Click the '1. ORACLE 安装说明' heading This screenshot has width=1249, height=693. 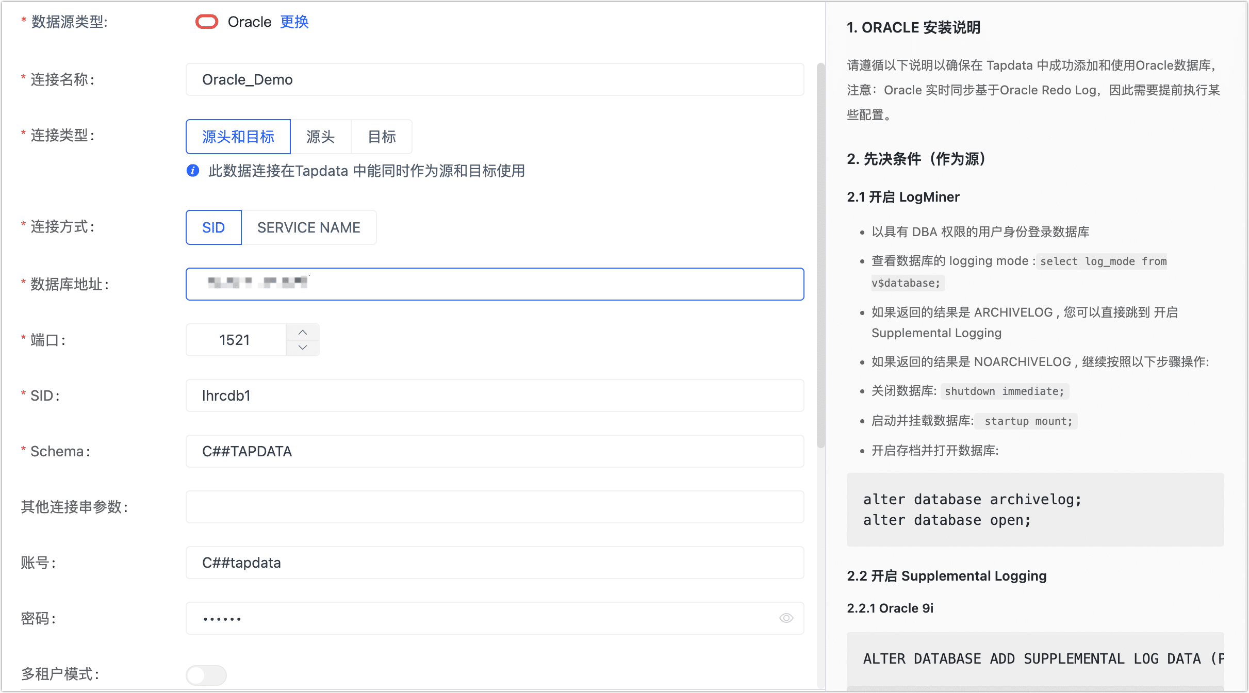coord(913,27)
